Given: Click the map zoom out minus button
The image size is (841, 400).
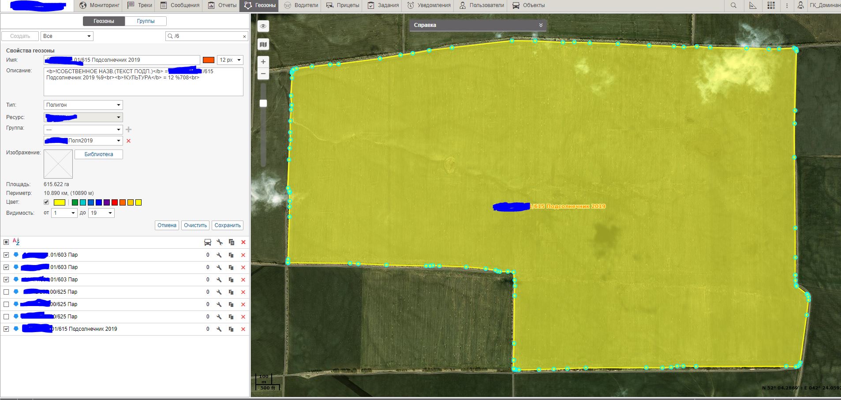Looking at the screenshot, I should pyautogui.click(x=263, y=74).
